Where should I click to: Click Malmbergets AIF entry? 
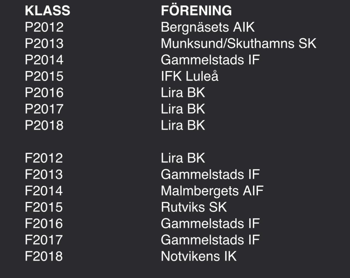tap(212, 191)
